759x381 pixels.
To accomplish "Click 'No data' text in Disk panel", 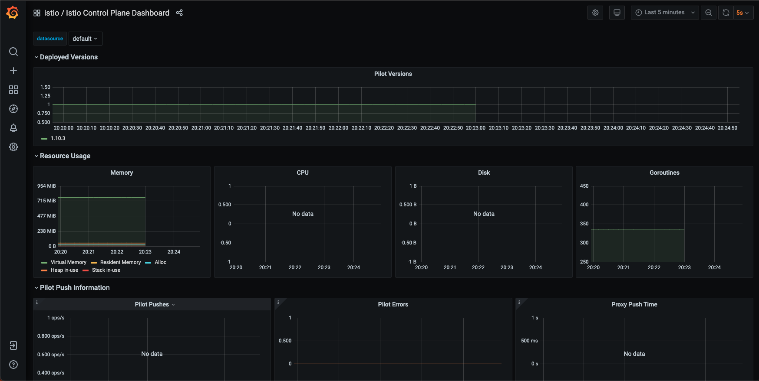I will (x=484, y=214).
